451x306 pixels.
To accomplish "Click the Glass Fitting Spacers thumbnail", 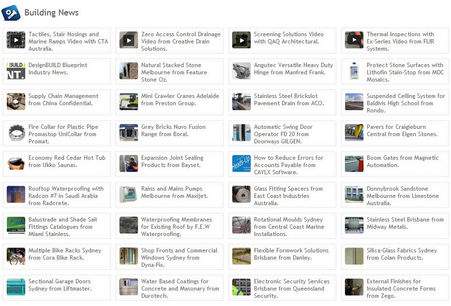I will [241, 194].
